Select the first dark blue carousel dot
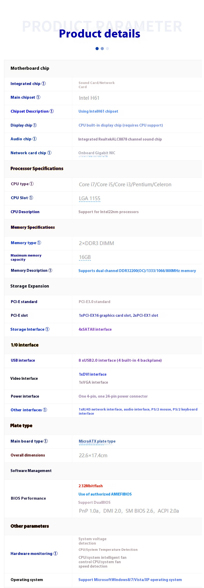 tap(97, 48)
